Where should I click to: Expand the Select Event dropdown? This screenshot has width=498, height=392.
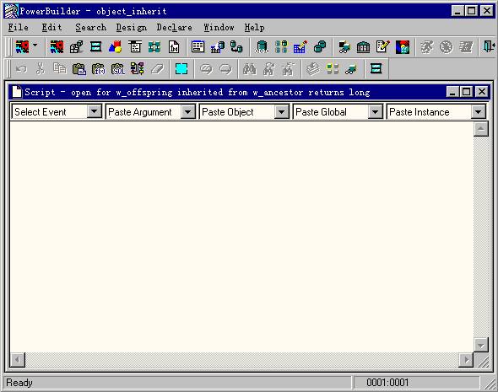click(94, 111)
